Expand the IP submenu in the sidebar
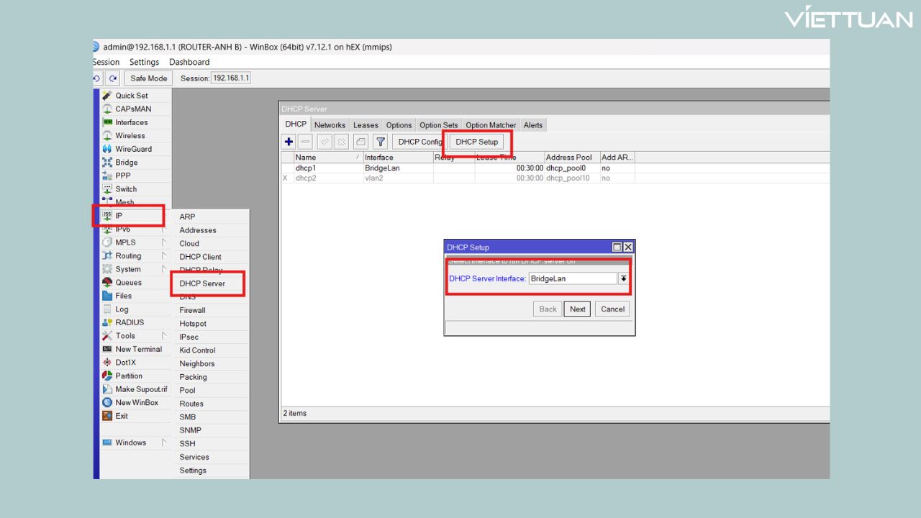 [132, 216]
